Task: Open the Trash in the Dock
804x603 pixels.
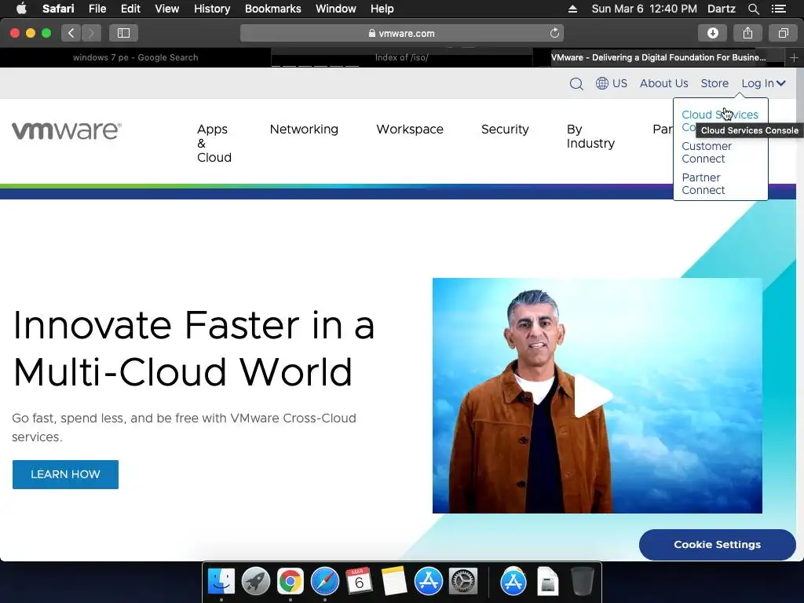Action: pos(583,582)
